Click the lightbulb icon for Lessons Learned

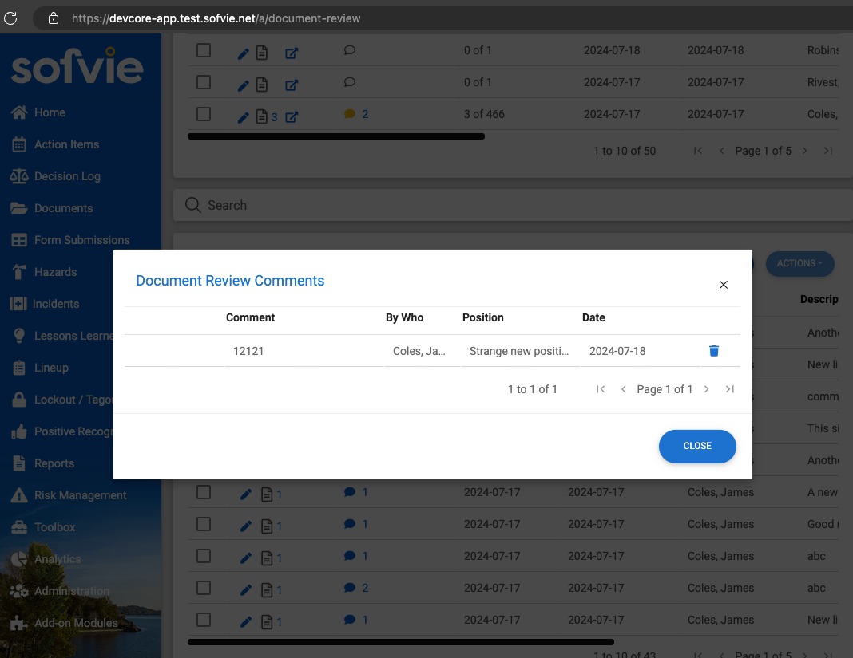pyautogui.click(x=19, y=336)
